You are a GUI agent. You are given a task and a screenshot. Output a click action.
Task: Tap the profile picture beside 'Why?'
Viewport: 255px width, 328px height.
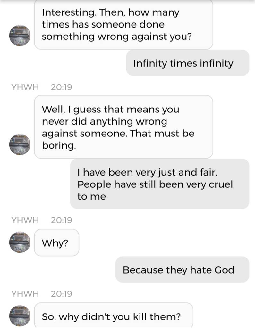(20, 242)
